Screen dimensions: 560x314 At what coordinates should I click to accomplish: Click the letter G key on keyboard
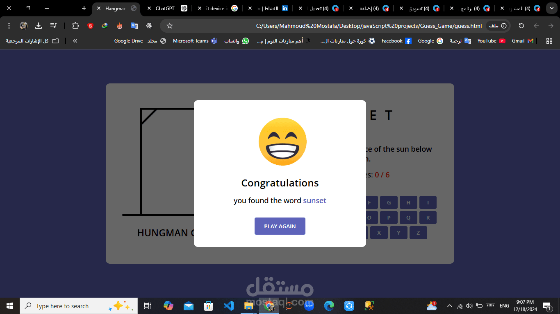click(389, 202)
